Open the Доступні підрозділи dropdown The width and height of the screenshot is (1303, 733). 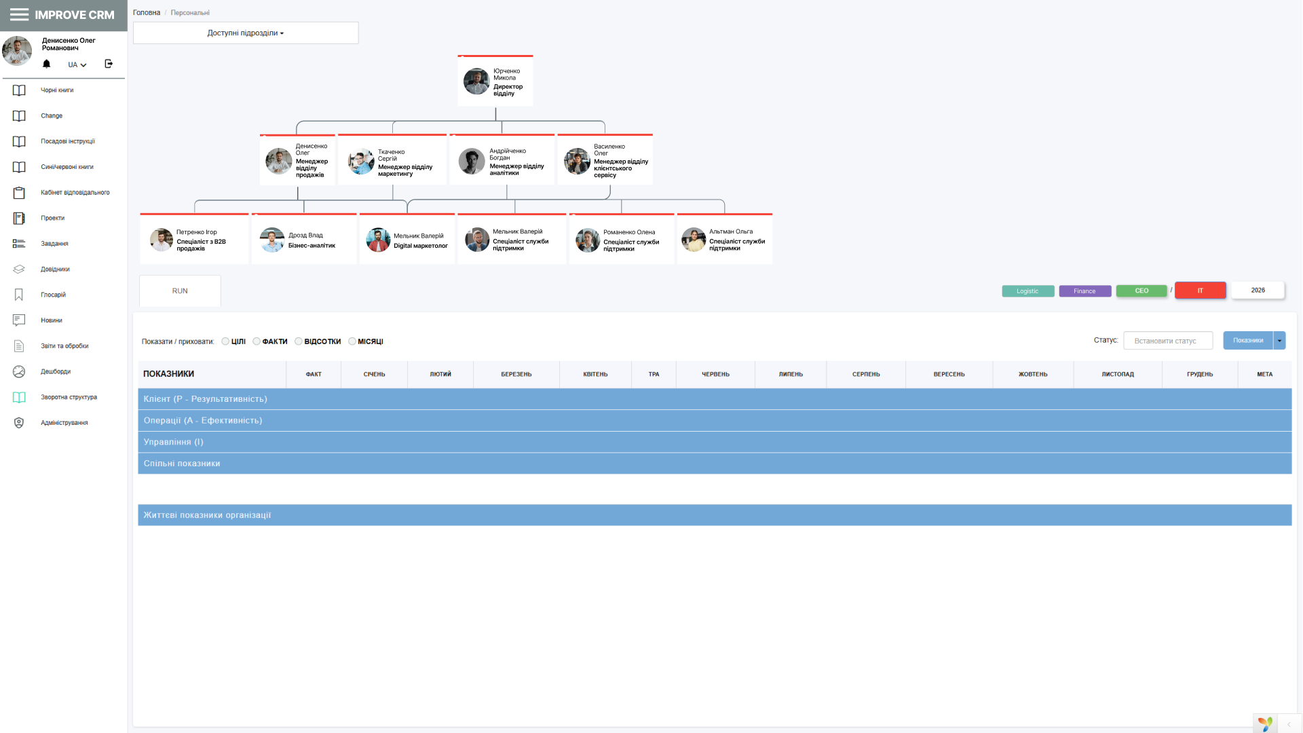(246, 33)
